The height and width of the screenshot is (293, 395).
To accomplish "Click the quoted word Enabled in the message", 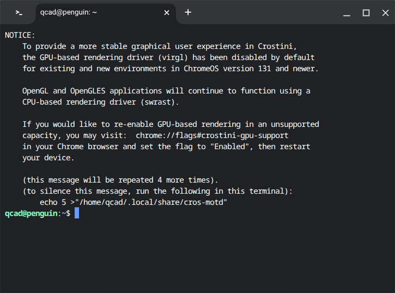I will [230, 146].
